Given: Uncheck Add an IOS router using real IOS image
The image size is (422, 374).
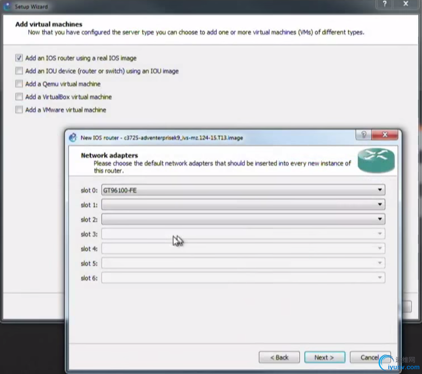Looking at the screenshot, I should click(19, 58).
